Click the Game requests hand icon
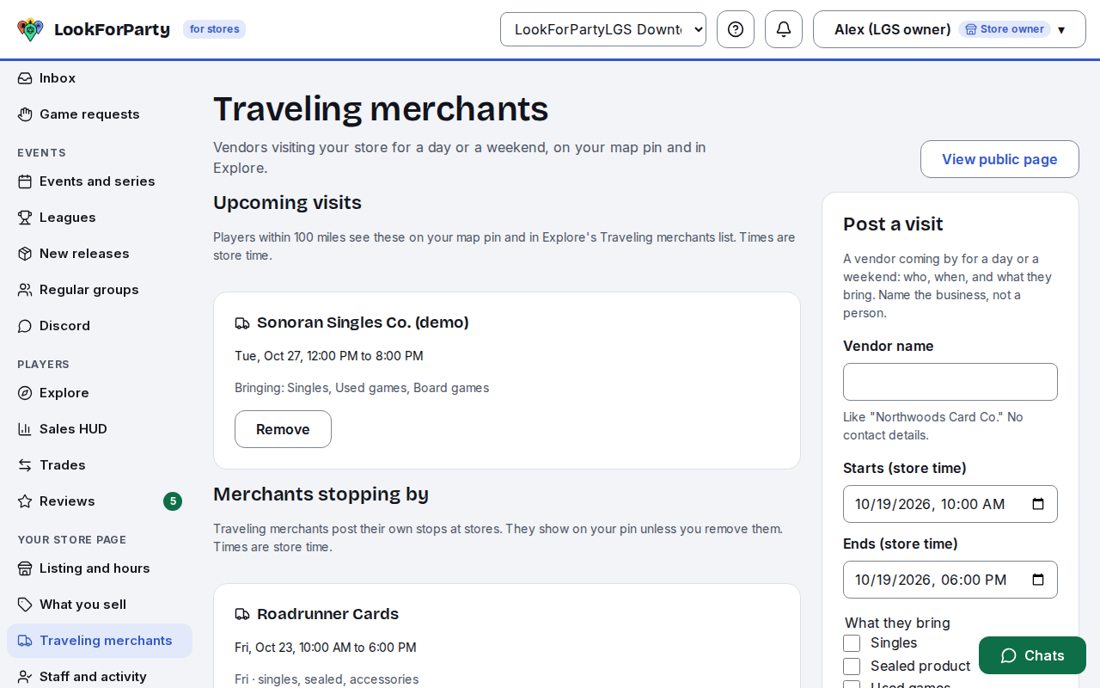The width and height of the screenshot is (1100, 688). pos(25,114)
